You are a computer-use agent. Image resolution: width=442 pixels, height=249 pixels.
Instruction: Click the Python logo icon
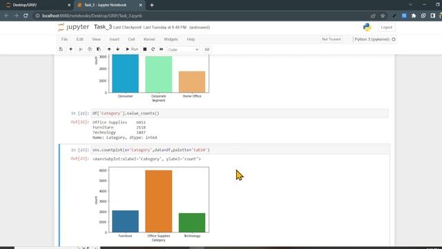tap(367, 28)
